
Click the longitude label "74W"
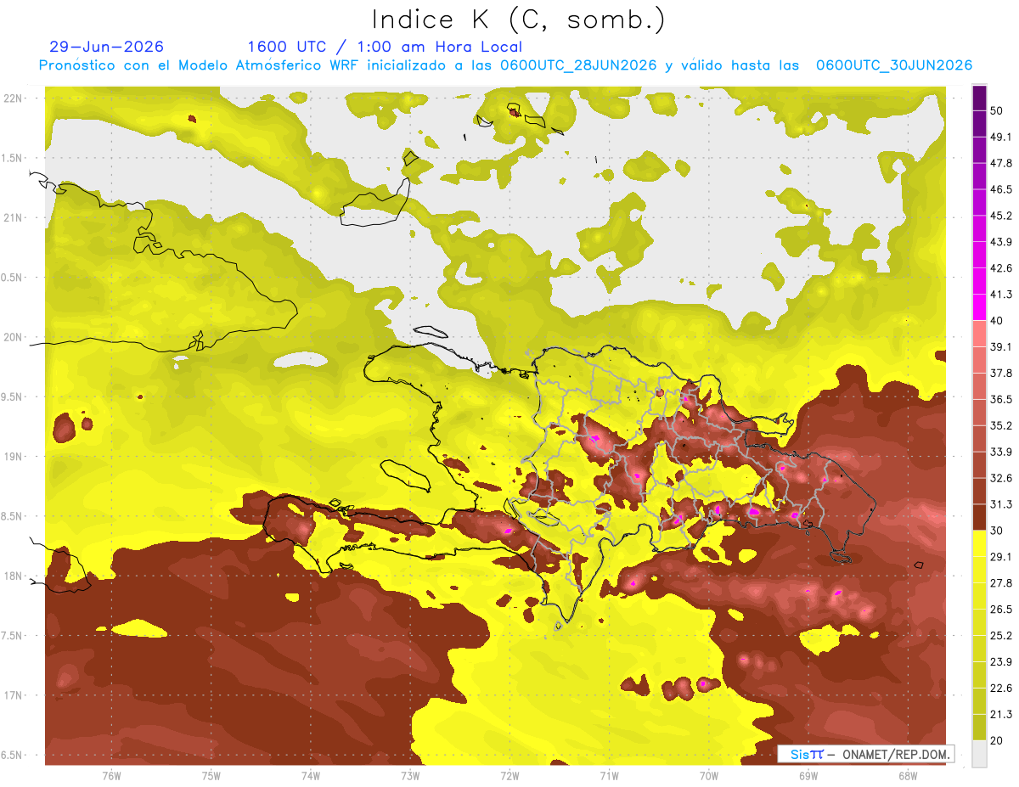coord(311,776)
